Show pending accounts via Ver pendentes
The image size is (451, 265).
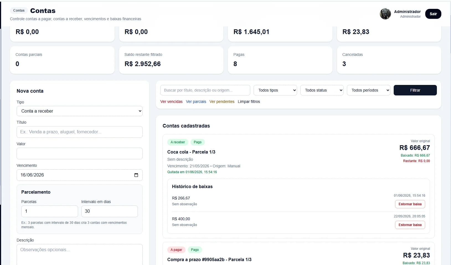point(222,102)
